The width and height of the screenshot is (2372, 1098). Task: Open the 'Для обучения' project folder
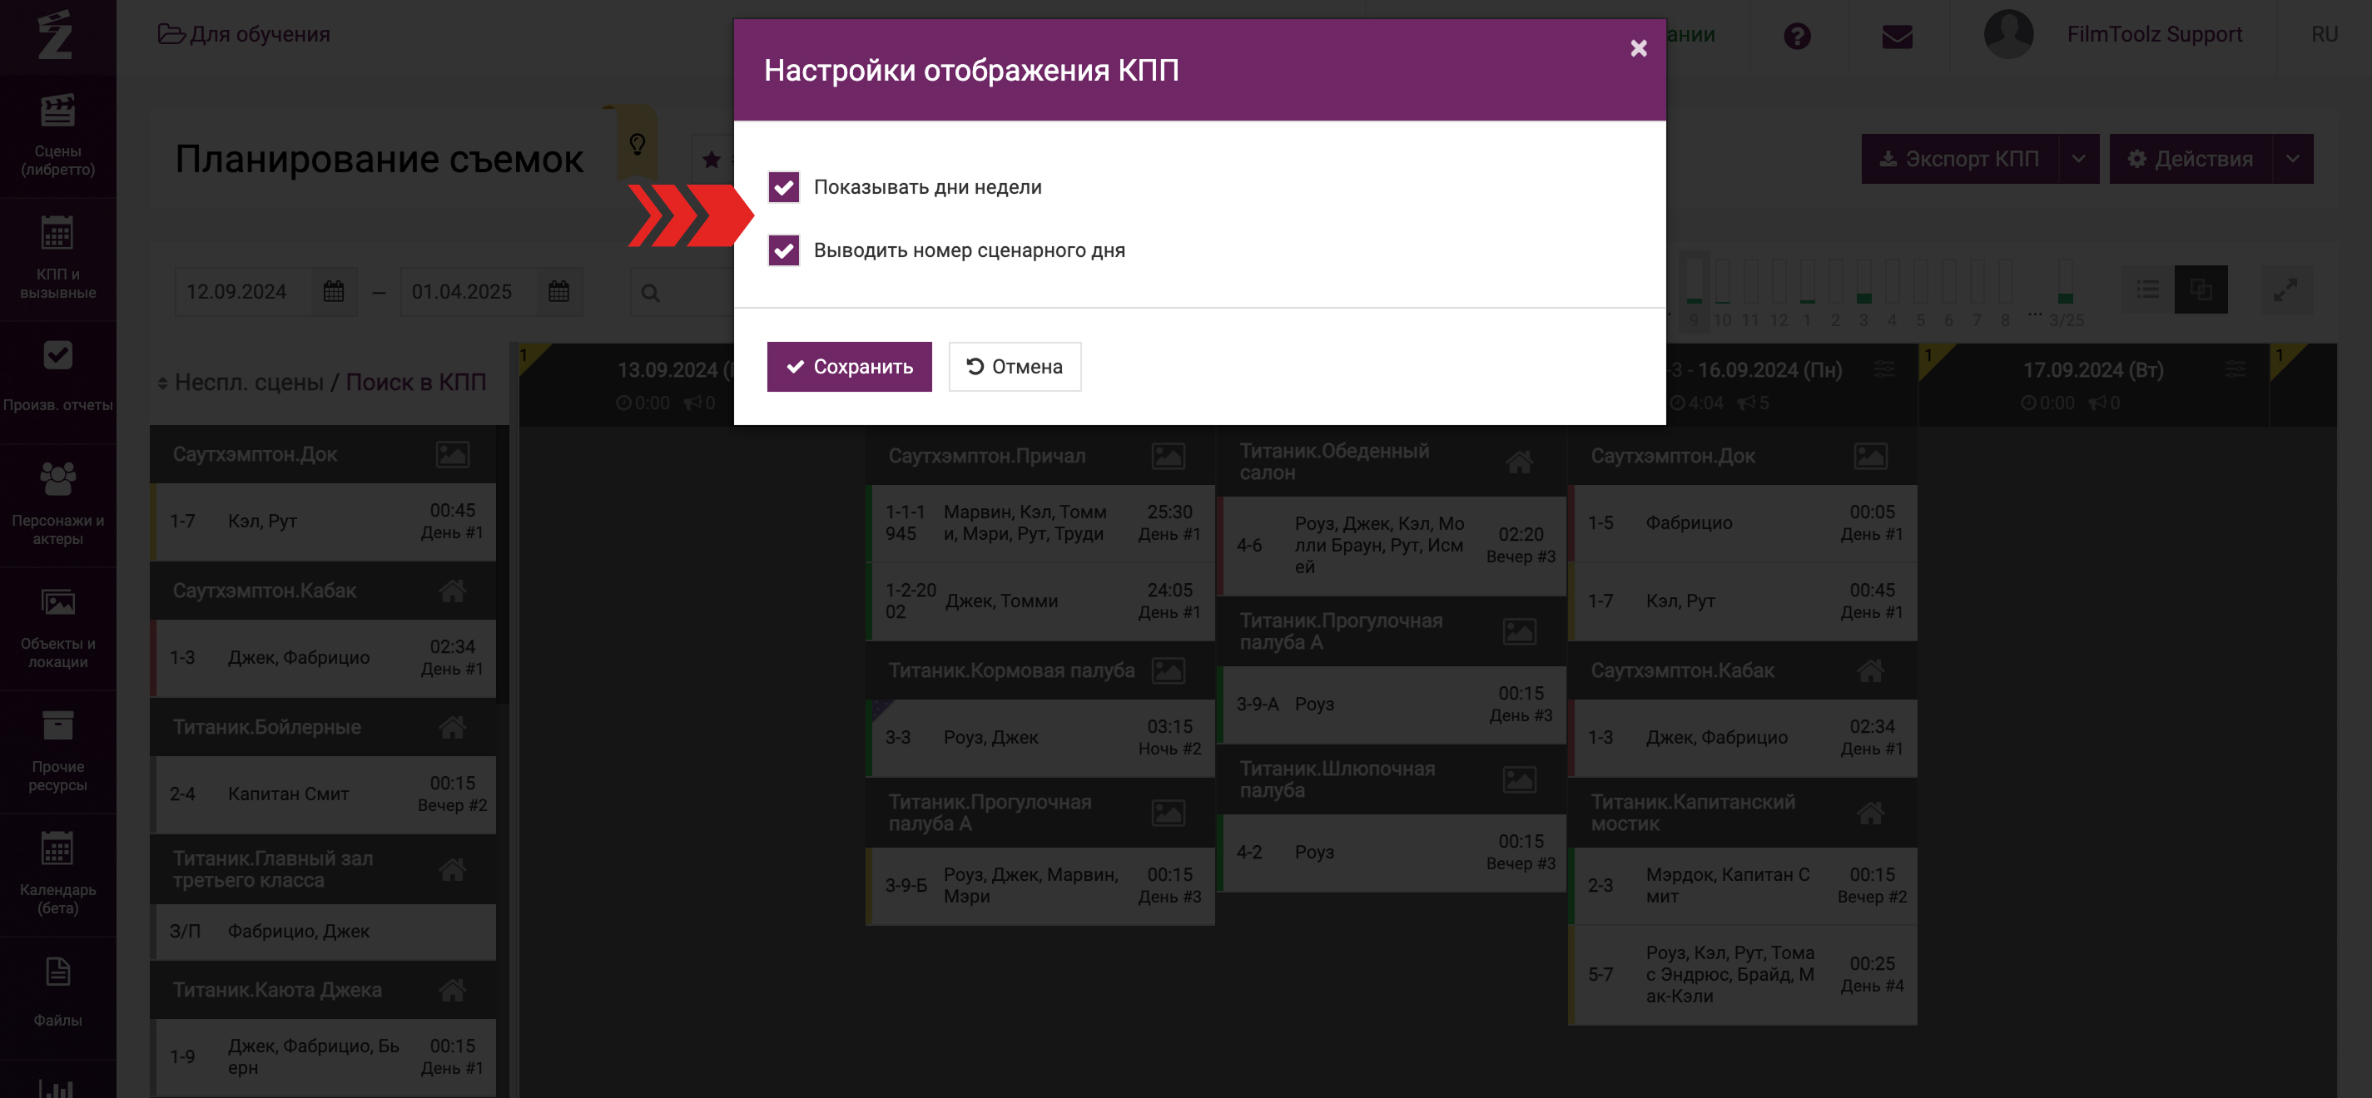coord(244,35)
